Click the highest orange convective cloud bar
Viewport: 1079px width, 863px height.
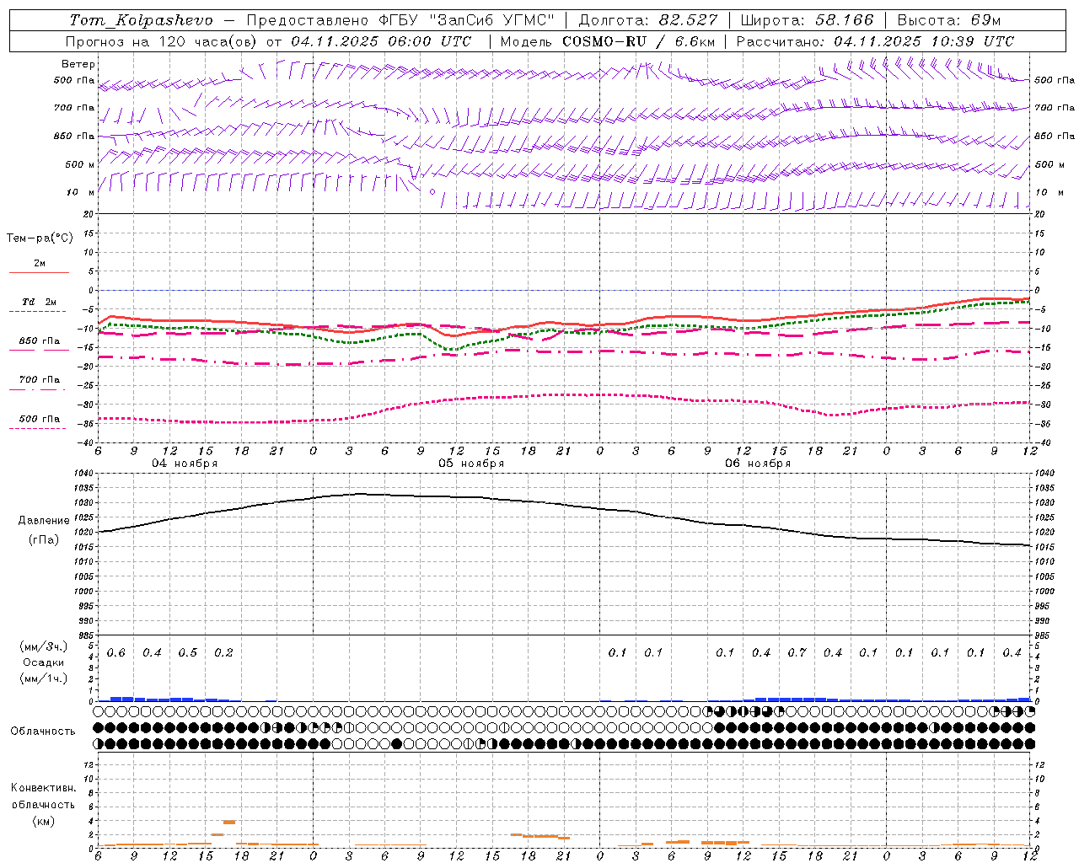(229, 822)
